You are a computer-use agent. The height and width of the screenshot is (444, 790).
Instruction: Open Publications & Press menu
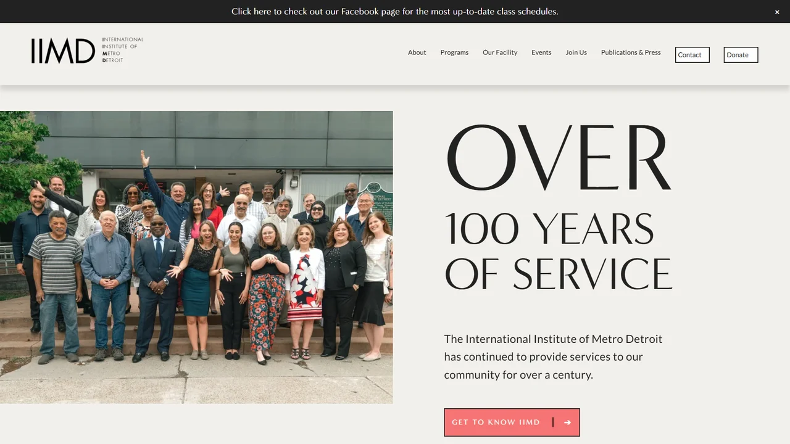pos(631,52)
